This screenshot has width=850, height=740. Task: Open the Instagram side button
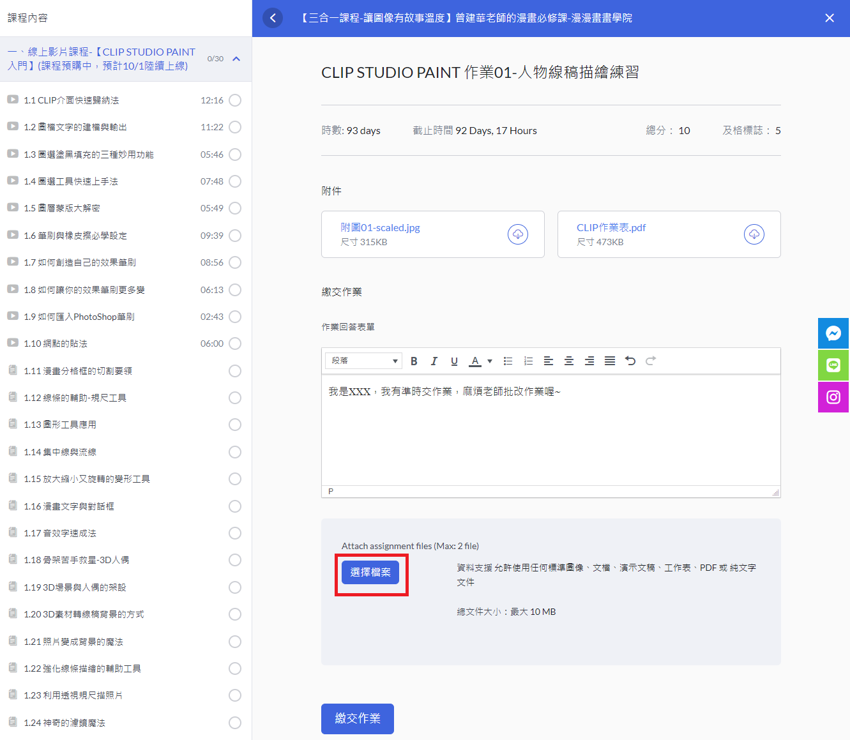[833, 397]
